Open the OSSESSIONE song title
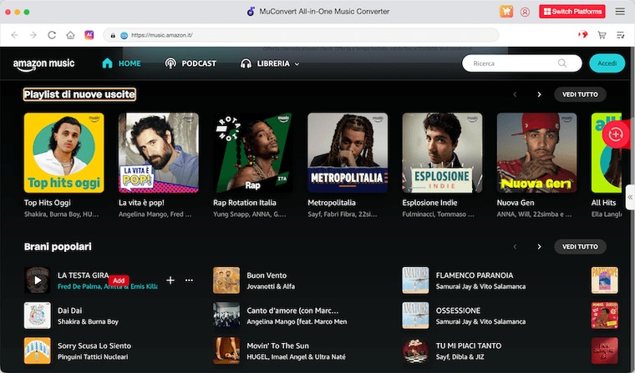 [458, 310]
